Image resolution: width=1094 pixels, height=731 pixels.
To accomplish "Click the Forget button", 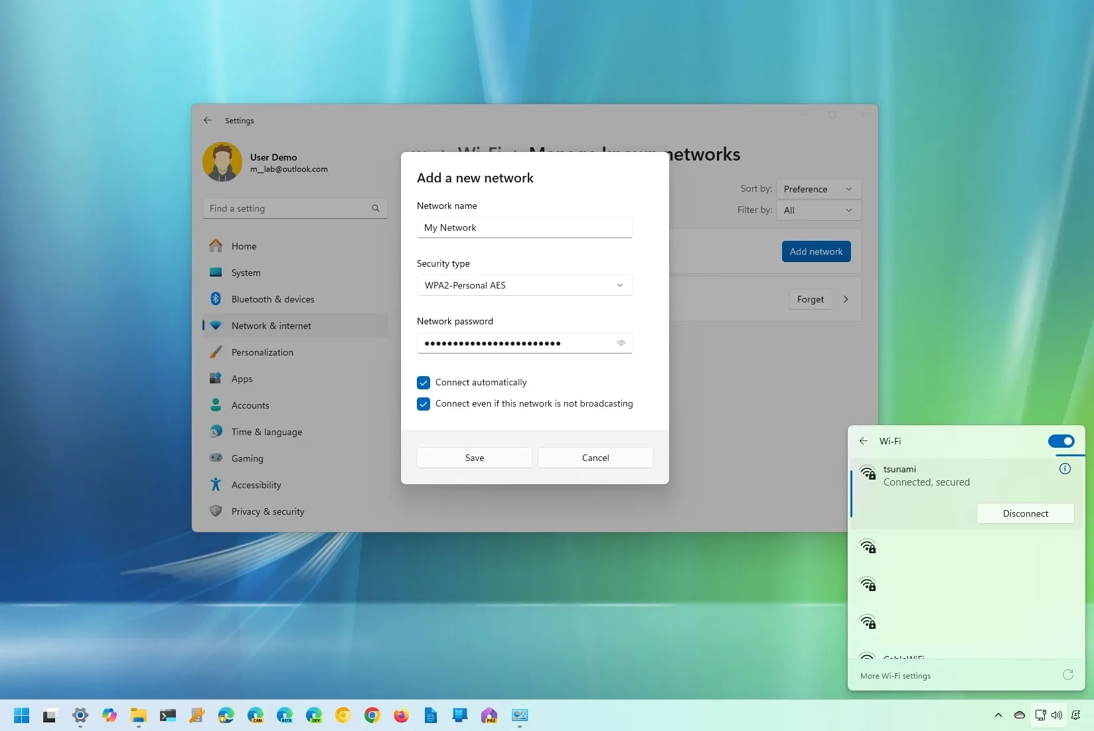I will tap(811, 299).
